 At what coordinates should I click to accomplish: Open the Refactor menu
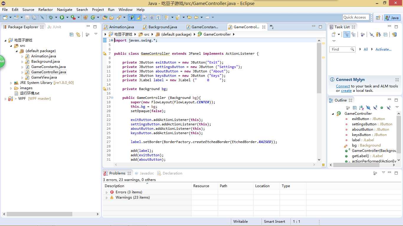click(x=45, y=9)
